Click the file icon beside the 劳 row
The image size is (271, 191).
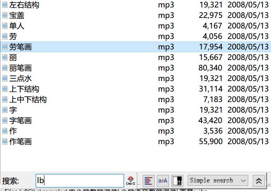5,36
